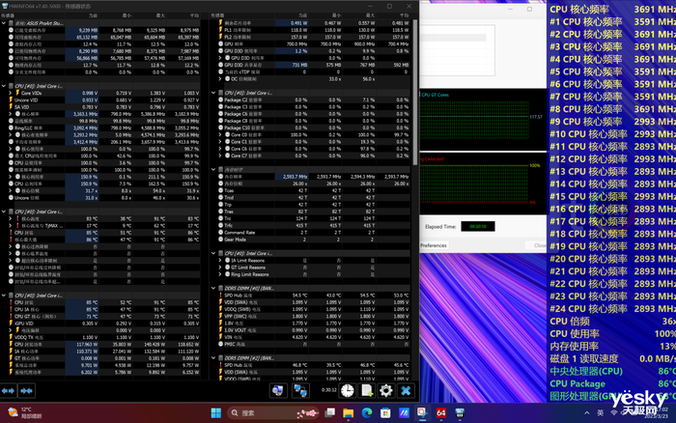676x423 pixels.
Task: Expand the OC ratio limits row
Action: pyautogui.click(x=220, y=79)
